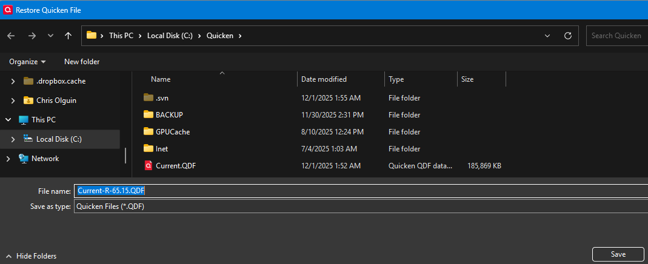Click Hide Folders toggle
The image size is (648, 264).
coord(32,256)
